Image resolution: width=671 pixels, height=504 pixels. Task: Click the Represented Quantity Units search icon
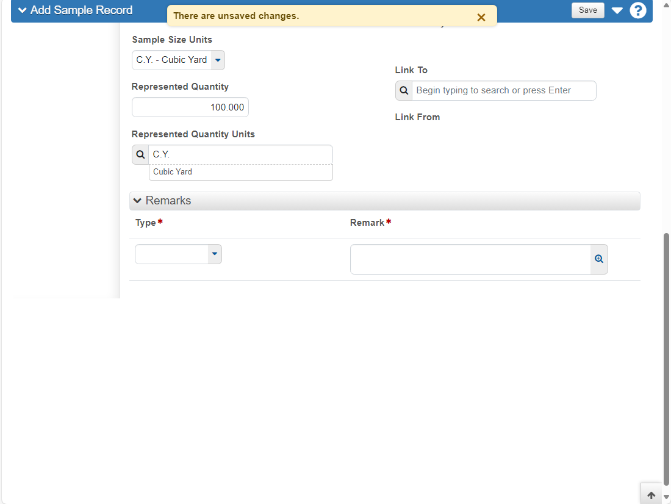point(140,154)
